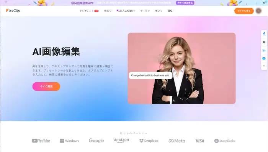The width and height of the screenshot is (268, 152).
Task: Click the Storyblocks partner logo
Action: (x=225, y=141)
